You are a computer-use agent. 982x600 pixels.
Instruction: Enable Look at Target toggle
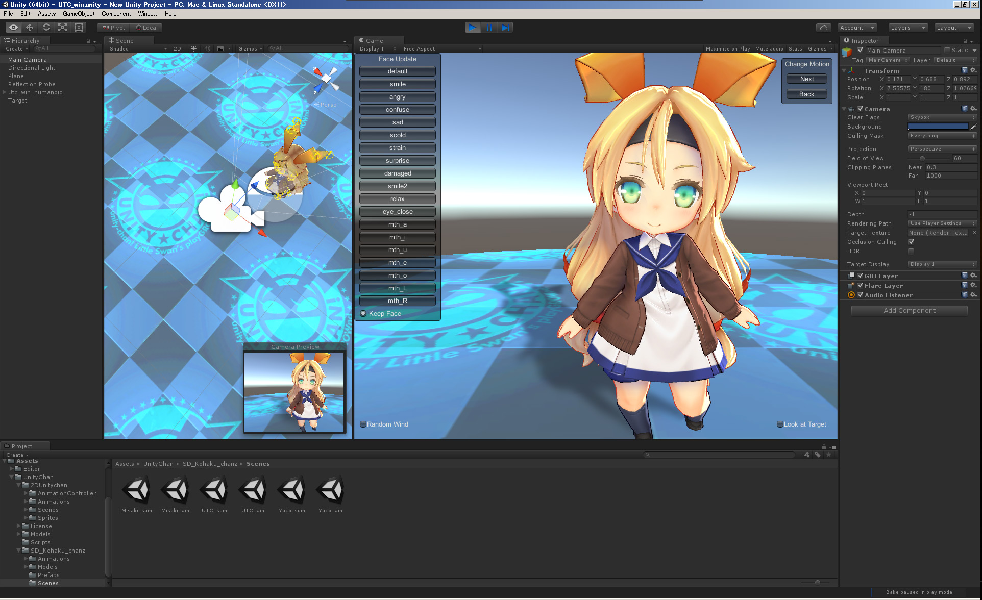click(801, 424)
